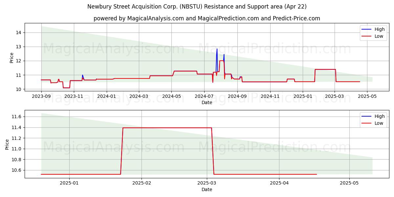This screenshot has width=394, height=197.
Task: Click the '2024-07' tick label on the top chart
Action: [x=204, y=96]
